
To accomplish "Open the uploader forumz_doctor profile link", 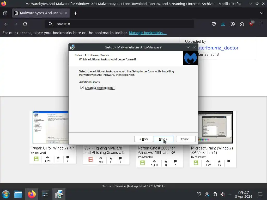I will (218, 48).
